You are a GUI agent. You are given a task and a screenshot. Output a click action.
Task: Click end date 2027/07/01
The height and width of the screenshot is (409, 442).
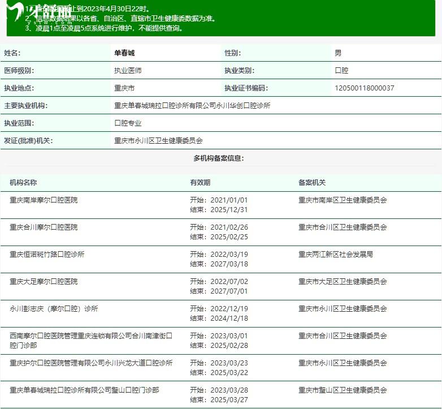(229, 291)
